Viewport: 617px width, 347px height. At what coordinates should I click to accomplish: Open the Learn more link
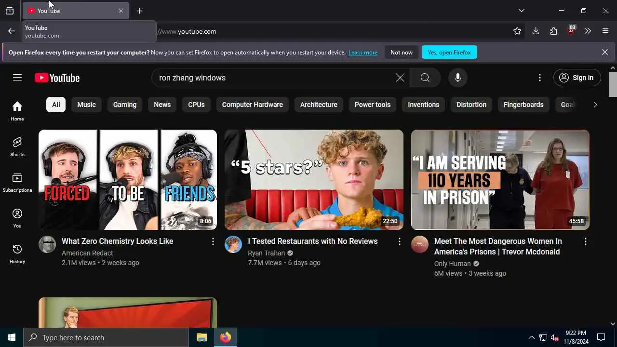point(363,53)
